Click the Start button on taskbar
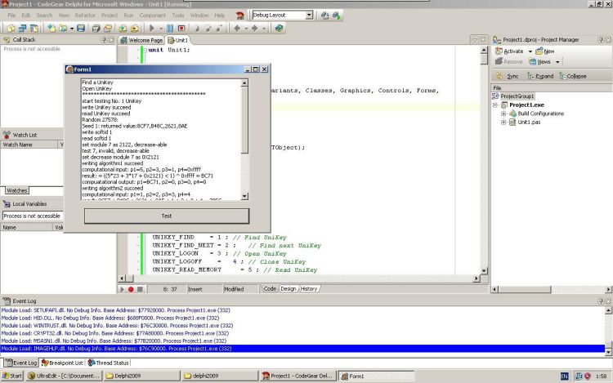This screenshot has height=383, width=613. click(11, 376)
